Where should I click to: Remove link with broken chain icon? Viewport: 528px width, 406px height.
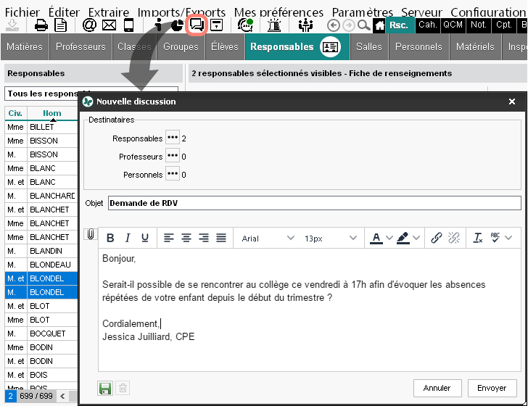point(454,238)
